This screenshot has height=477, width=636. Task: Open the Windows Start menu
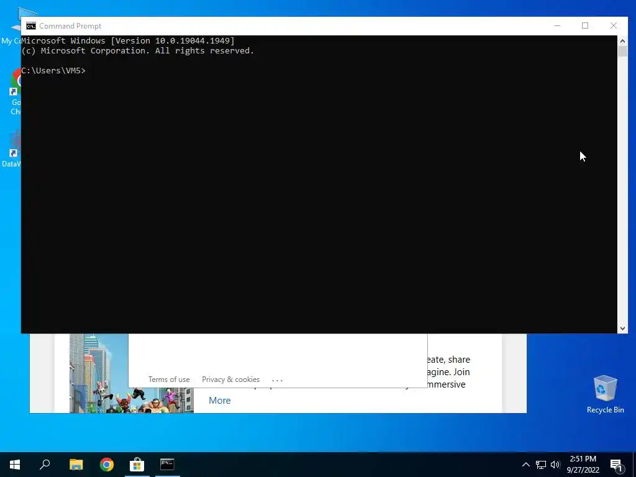(x=15, y=465)
